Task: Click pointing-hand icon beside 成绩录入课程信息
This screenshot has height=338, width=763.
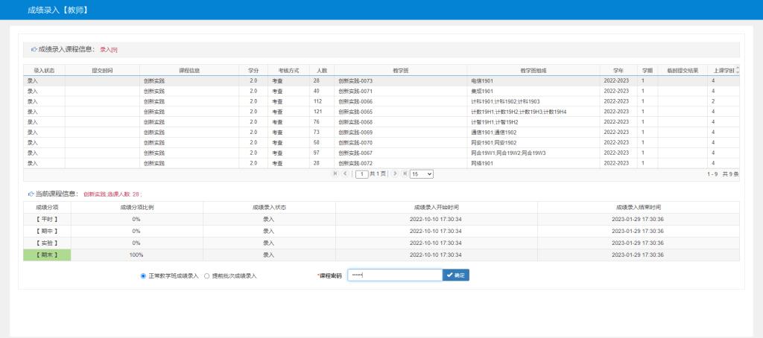Action: (33, 49)
